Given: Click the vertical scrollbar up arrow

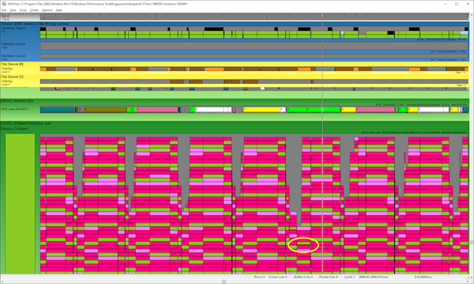Looking at the screenshot, I should pos(472,15).
